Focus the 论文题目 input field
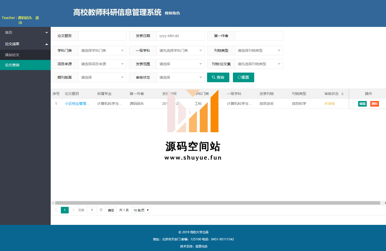Viewport: 386px width, 251px height. 102,36
